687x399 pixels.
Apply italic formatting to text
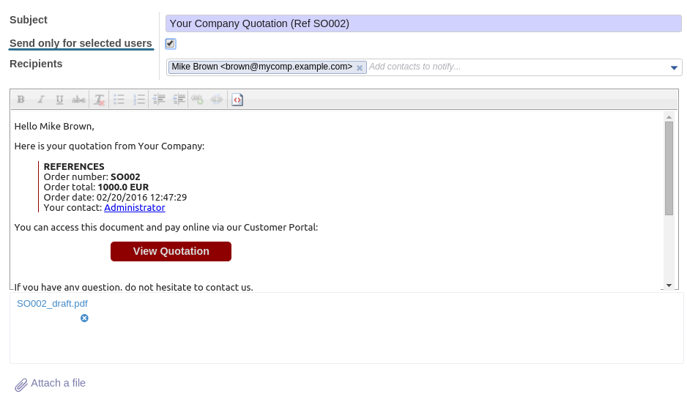click(x=41, y=100)
